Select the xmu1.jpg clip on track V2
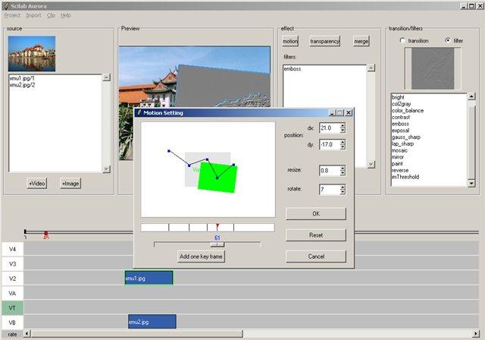Image resolution: width=485 pixels, height=340 pixels. tap(149, 278)
